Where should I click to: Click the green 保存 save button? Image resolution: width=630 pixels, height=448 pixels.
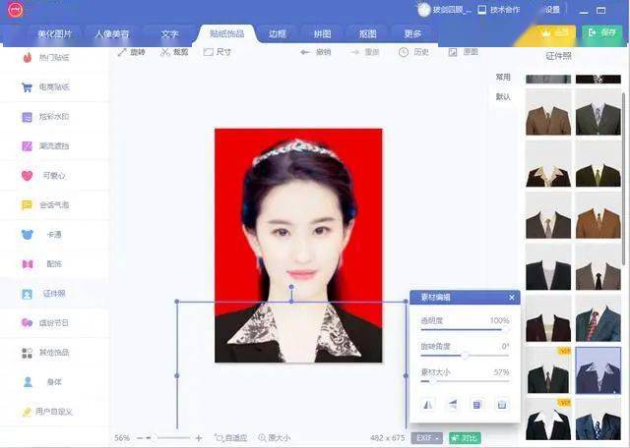coord(601,32)
